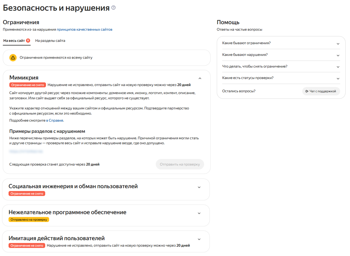
Task: Click the blurred example section URL
Action: tap(26, 151)
